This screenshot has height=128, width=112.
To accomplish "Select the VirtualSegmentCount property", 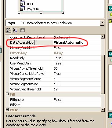I will coord(26,79).
